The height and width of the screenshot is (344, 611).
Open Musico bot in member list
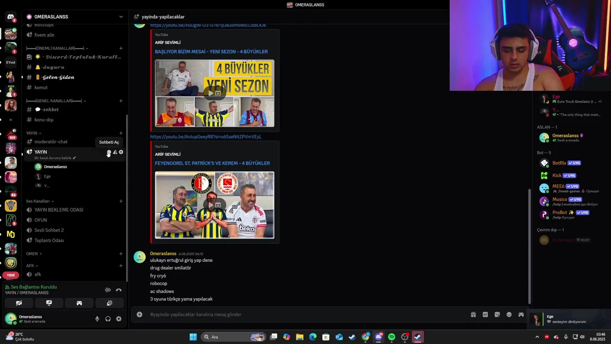[568, 201]
